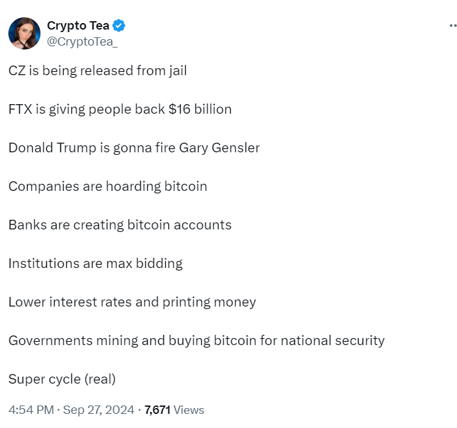Click the Crypto Tea display name
The height and width of the screenshot is (428, 457).
[x=78, y=26]
